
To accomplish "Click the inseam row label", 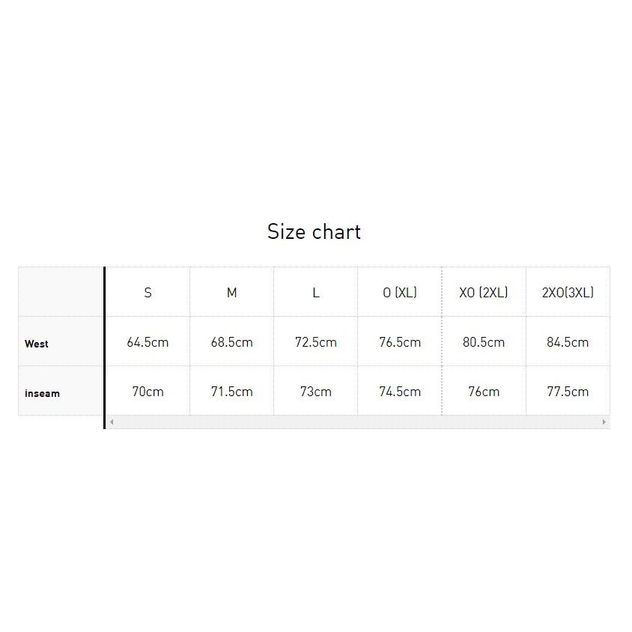I will pos(43,393).
